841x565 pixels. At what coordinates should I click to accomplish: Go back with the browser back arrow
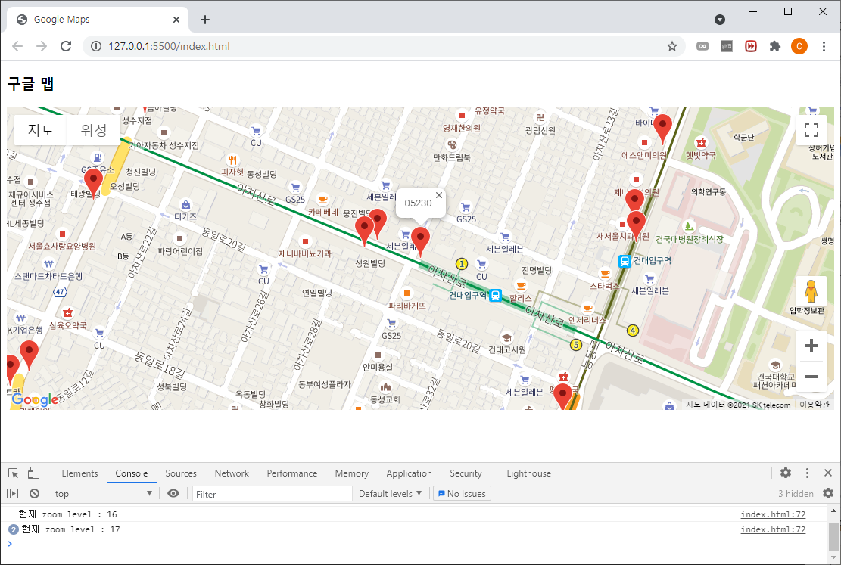pyautogui.click(x=17, y=46)
